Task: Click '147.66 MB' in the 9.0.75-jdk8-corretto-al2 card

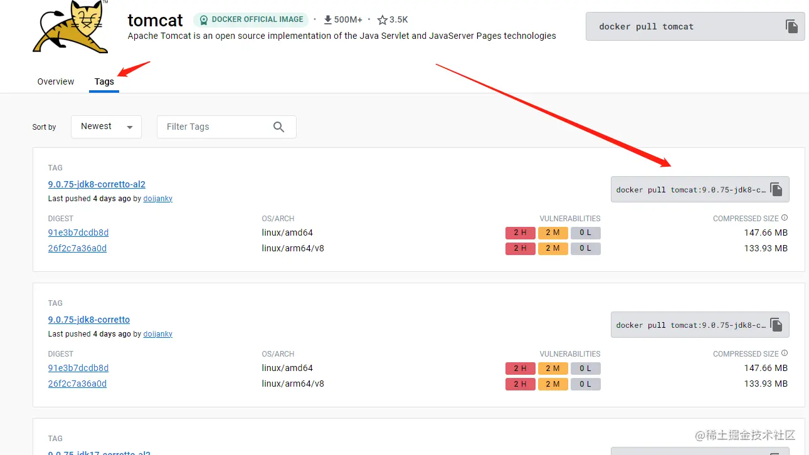Action: (766, 233)
